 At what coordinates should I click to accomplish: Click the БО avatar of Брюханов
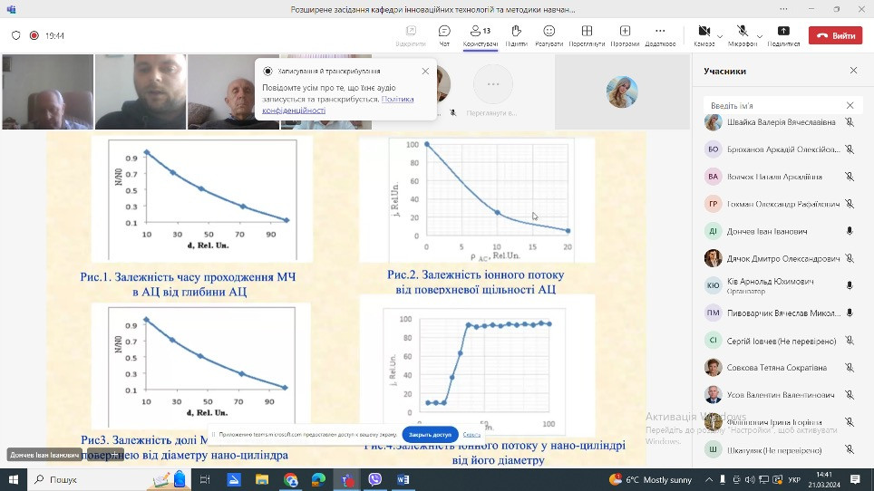click(713, 149)
